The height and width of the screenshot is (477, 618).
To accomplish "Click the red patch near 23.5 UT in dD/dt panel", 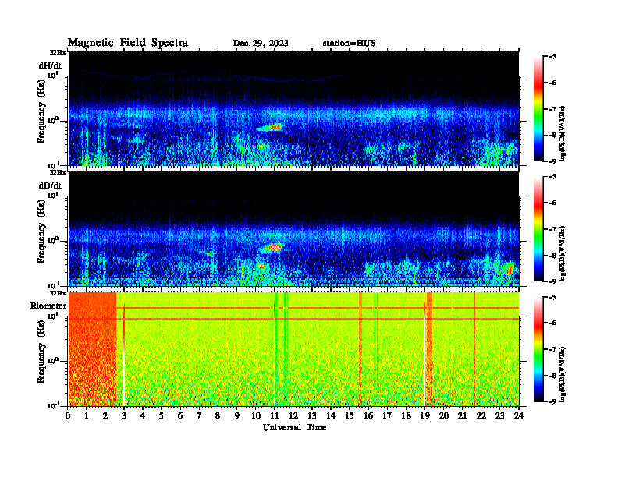I will (x=510, y=272).
